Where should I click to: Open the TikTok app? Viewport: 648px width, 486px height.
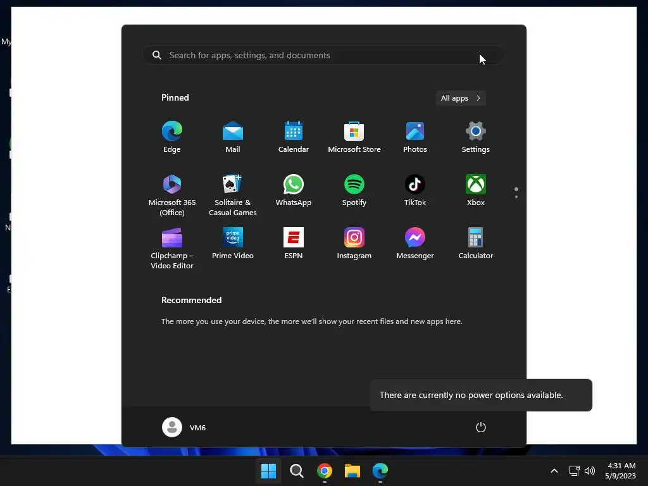tap(415, 190)
